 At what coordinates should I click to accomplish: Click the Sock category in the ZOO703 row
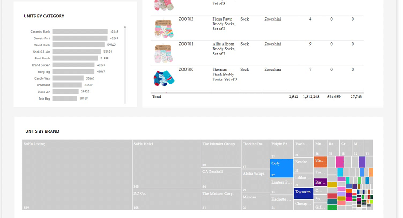point(244,19)
